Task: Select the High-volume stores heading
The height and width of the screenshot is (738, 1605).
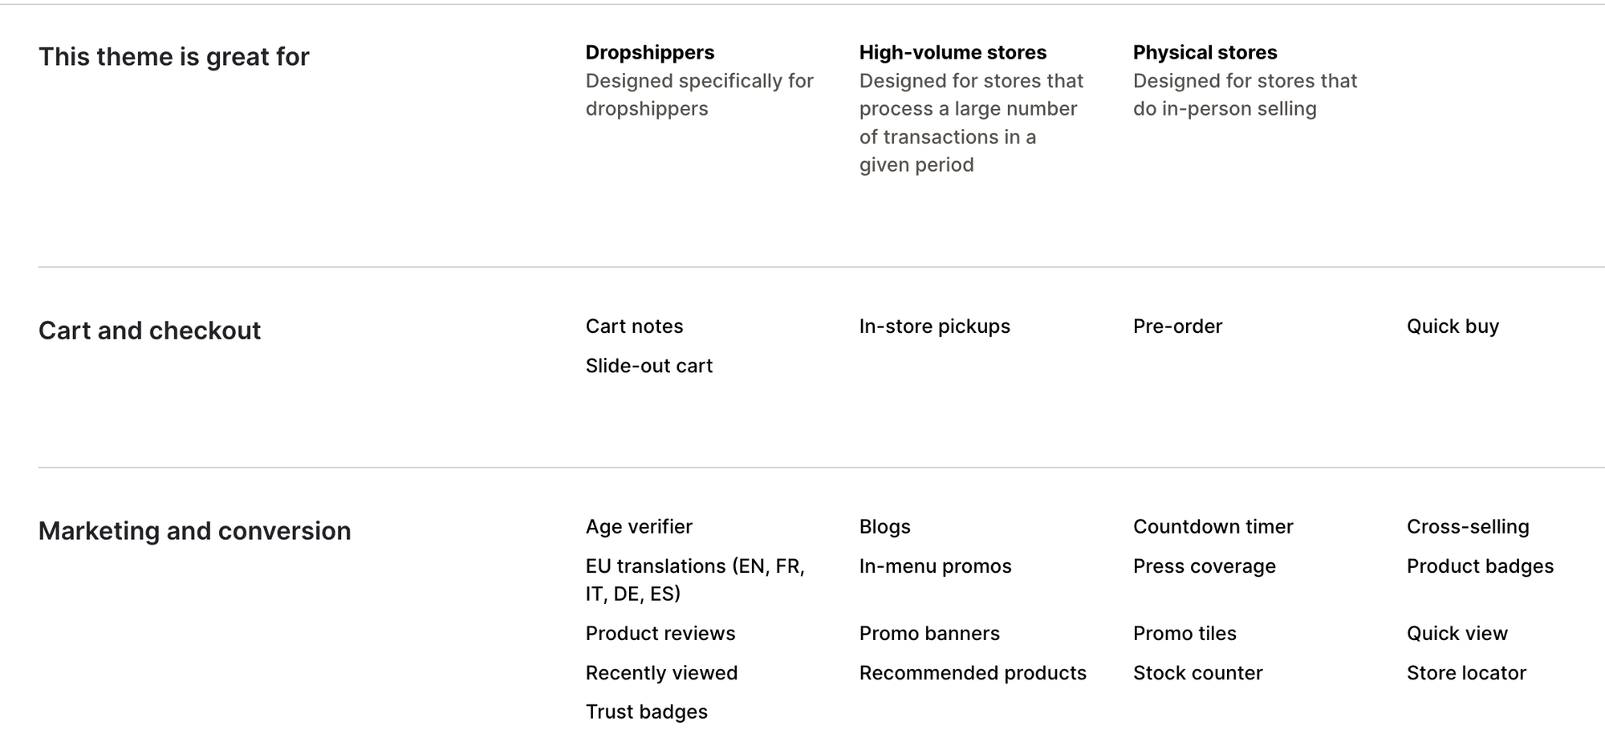Action: (953, 53)
